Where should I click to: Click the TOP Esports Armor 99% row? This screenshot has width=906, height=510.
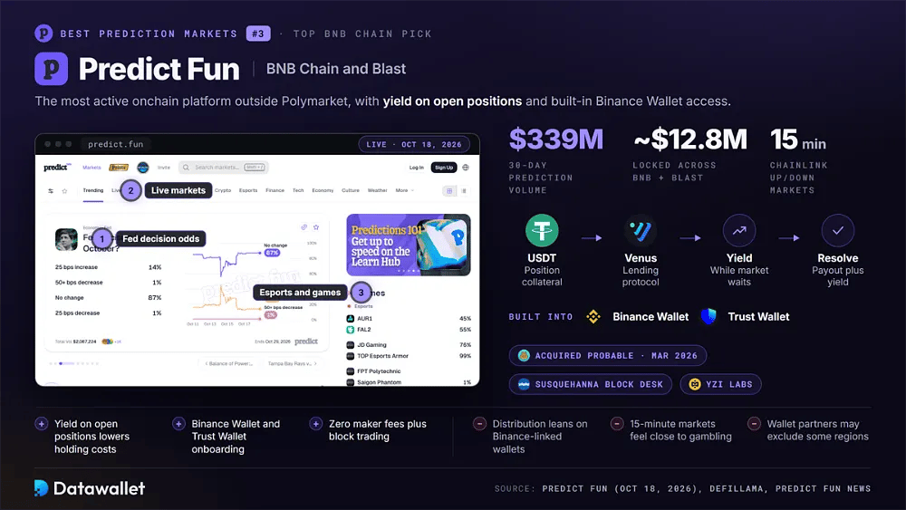pyautogui.click(x=409, y=356)
